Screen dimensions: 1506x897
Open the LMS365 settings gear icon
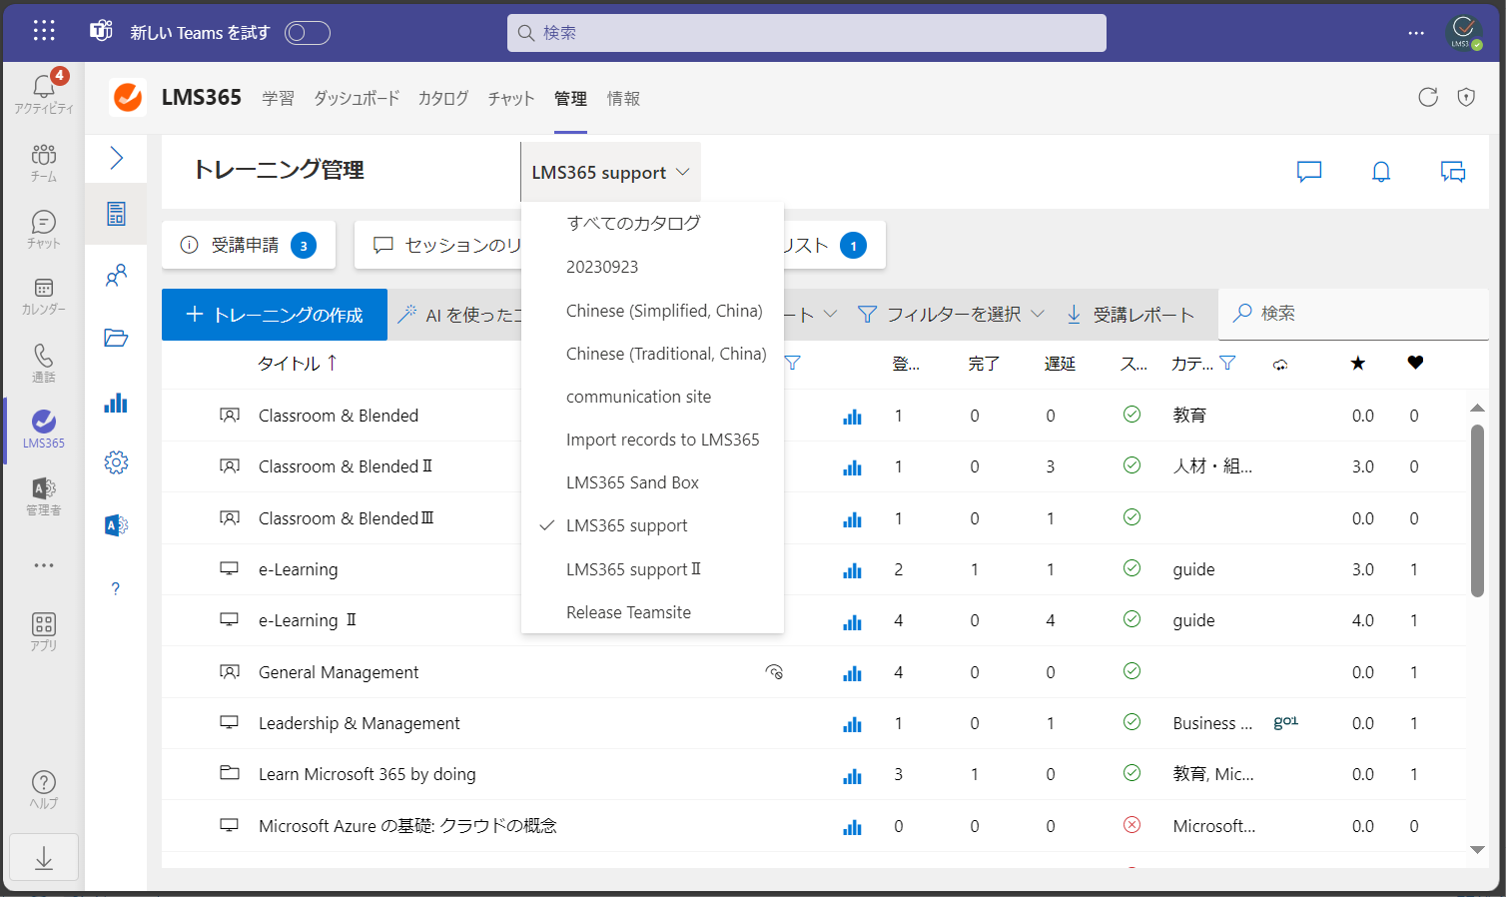pyautogui.click(x=116, y=462)
